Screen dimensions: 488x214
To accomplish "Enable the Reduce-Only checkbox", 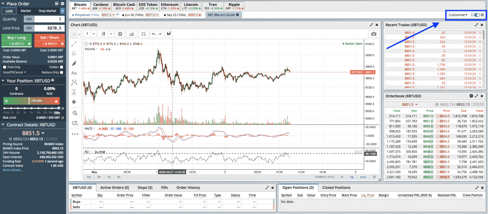I will (61, 72).
